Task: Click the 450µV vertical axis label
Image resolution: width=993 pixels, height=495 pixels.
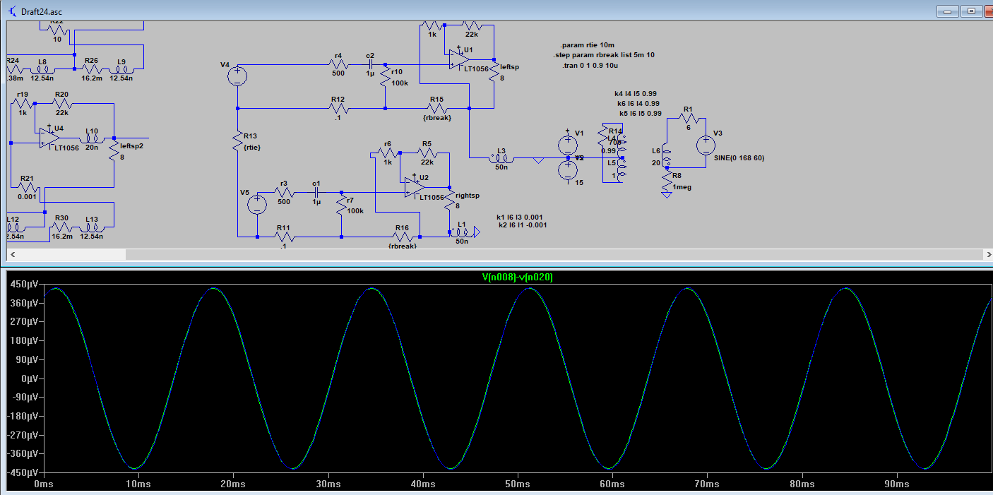Action: (25, 285)
